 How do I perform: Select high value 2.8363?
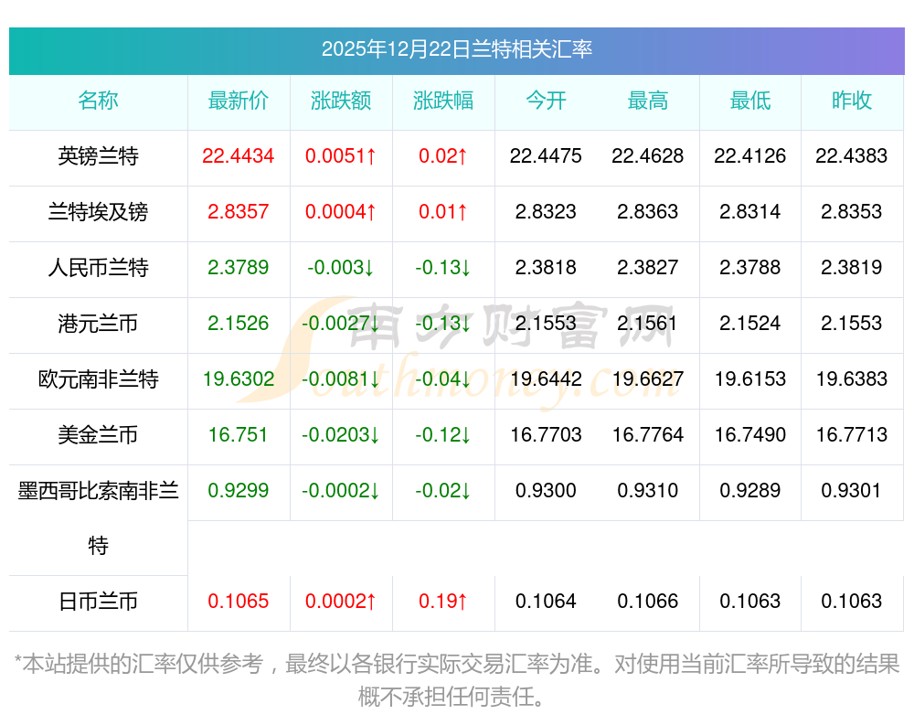click(x=648, y=211)
